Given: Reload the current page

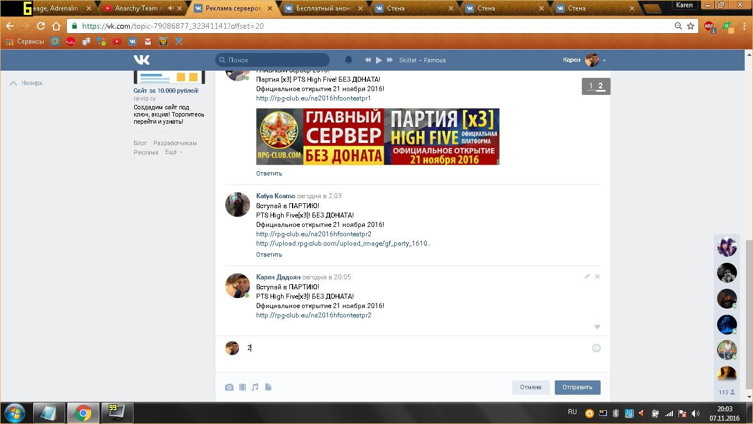Looking at the screenshot, I should pos(41,26).
